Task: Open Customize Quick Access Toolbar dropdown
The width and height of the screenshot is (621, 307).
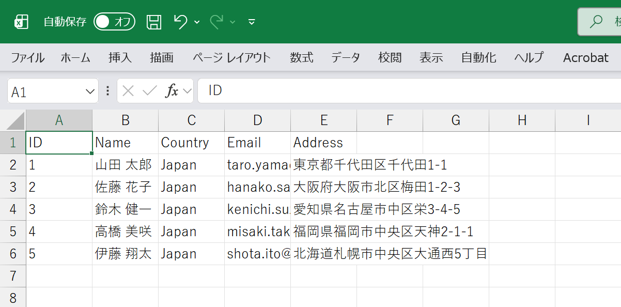Action: [x=252, y=22]
